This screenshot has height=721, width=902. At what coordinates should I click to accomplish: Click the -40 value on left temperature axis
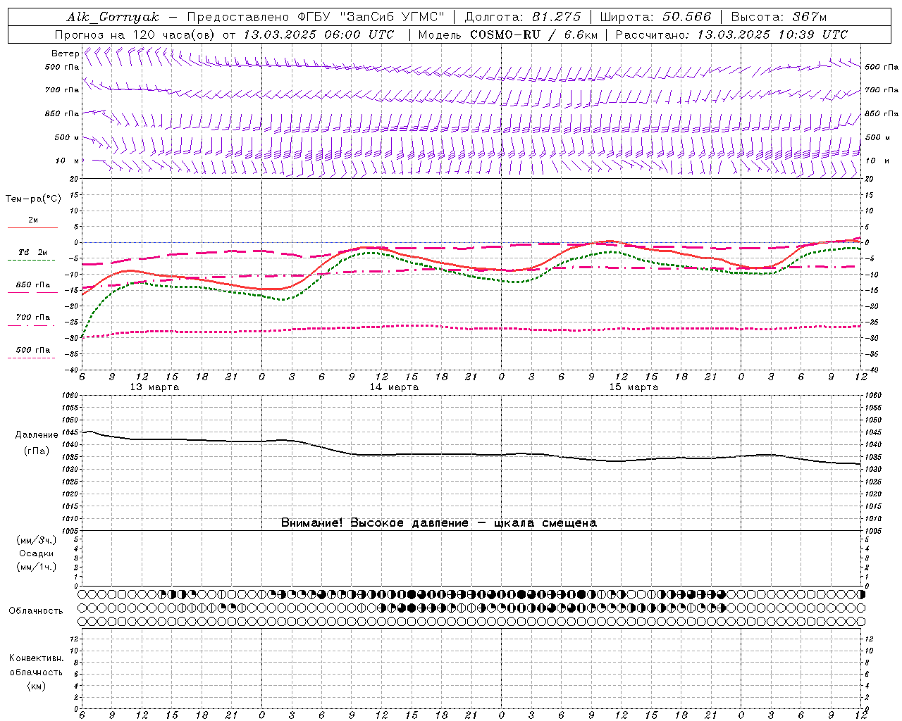[72, 370]
